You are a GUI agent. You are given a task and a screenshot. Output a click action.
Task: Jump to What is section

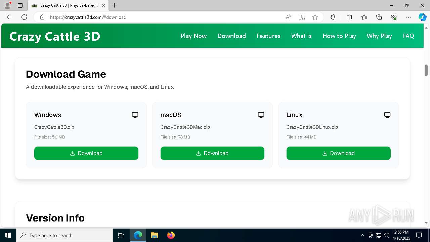301,36
